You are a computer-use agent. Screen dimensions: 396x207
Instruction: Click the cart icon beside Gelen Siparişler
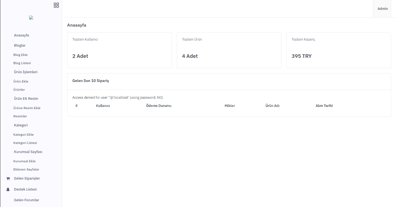(8, 178)
